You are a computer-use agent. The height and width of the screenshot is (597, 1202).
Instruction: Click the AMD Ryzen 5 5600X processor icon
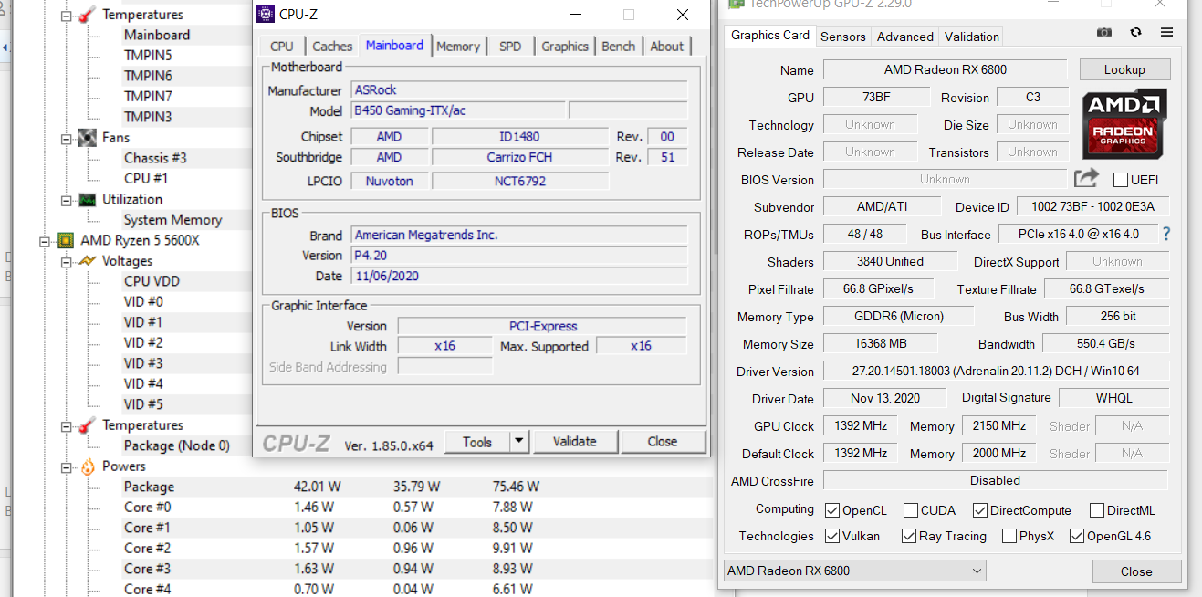point(66,240)
